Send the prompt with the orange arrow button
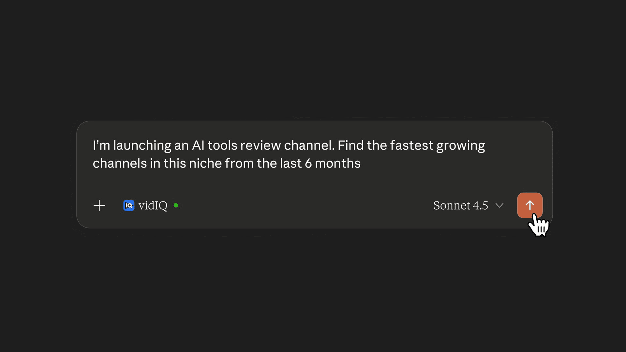This screenshot has width=626, height=352. [x=529, y=205]
